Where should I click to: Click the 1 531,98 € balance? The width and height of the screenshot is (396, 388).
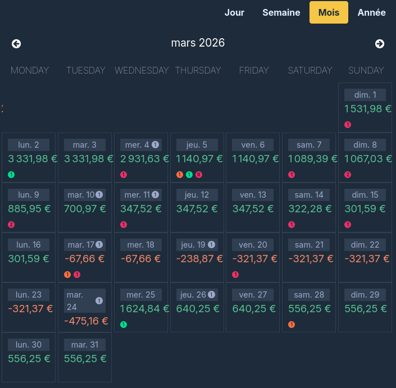368,109
